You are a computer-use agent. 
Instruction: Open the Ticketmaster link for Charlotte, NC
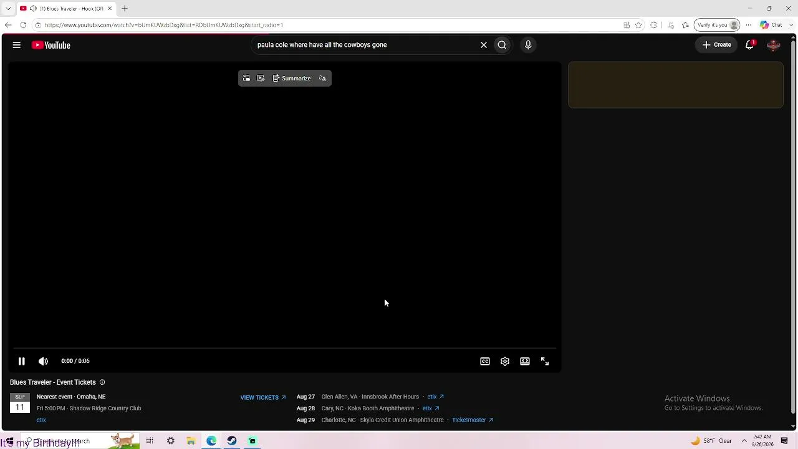coord(473,420)
